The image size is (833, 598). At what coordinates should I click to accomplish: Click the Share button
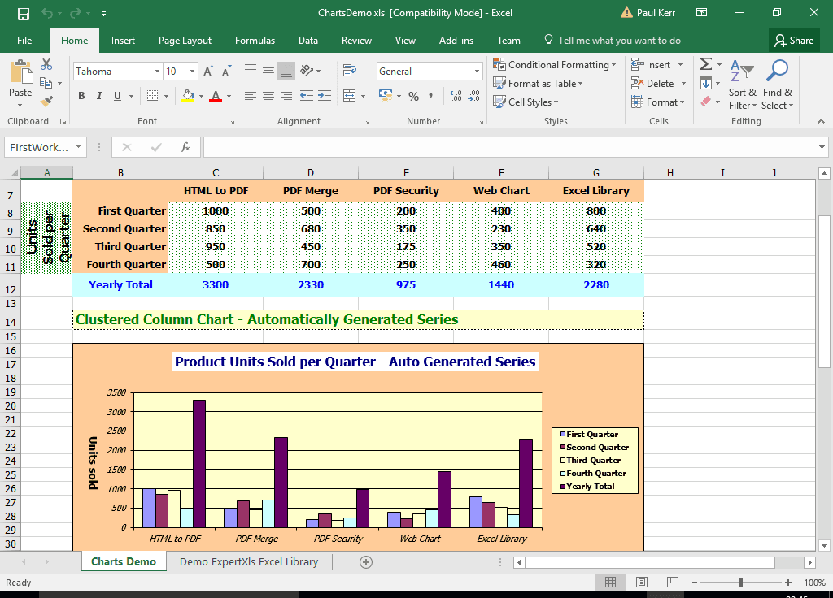[x=794, y=41]
